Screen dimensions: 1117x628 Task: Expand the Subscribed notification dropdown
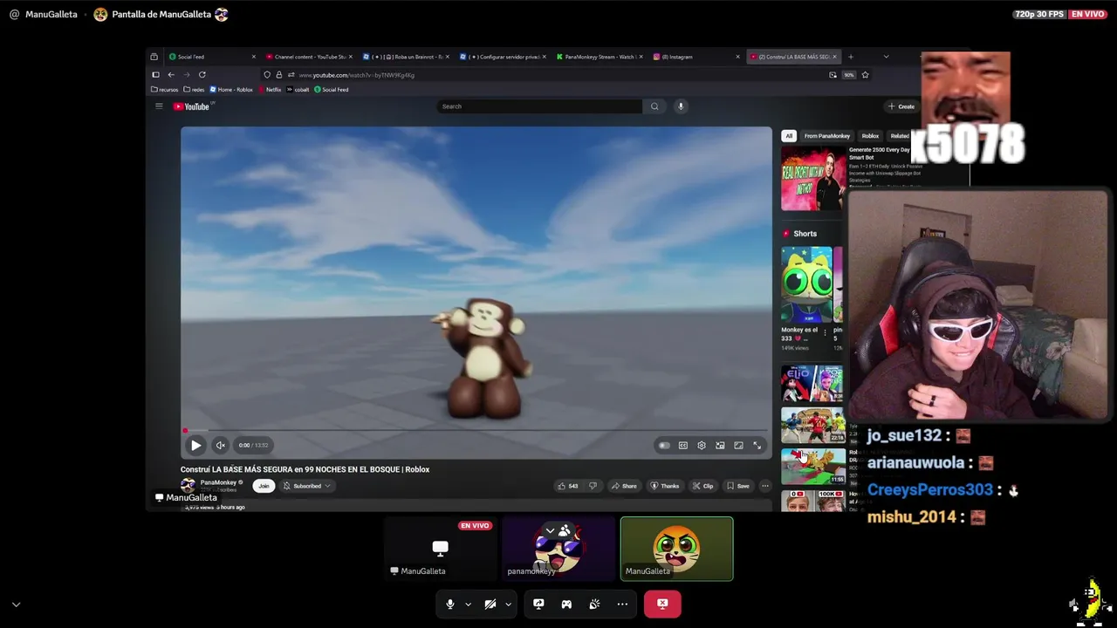306,486
